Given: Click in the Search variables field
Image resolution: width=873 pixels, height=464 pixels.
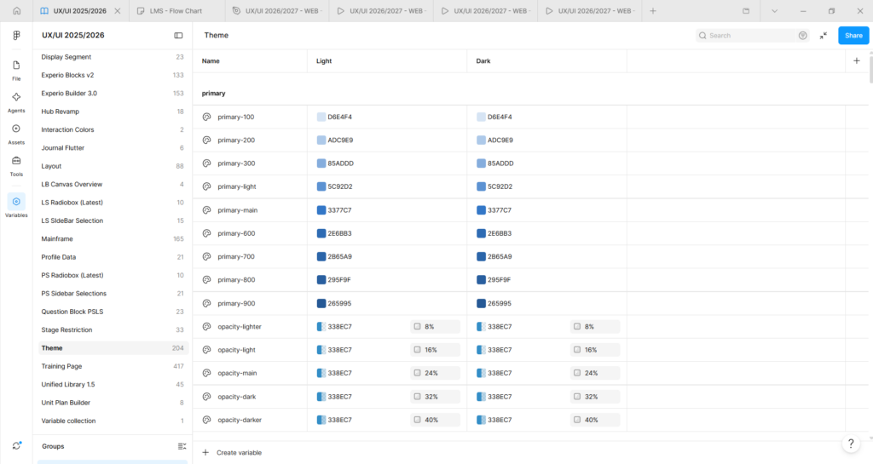Looking at the screenshot, I should pyautogui.click(x=751, y=36).
